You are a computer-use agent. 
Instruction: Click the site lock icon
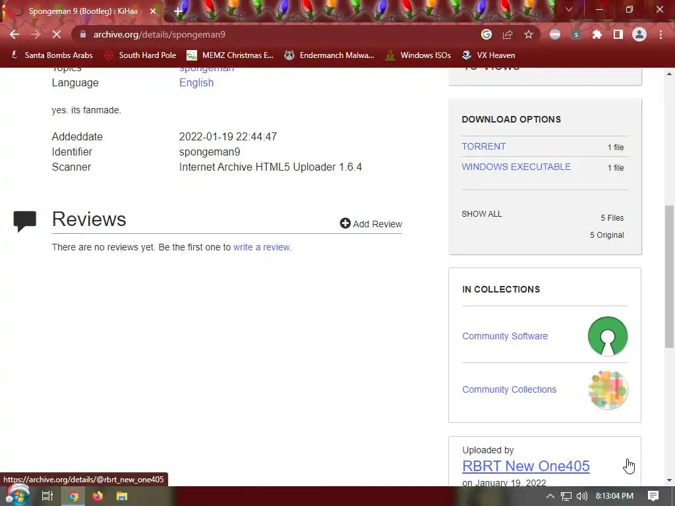pos(83,34)
